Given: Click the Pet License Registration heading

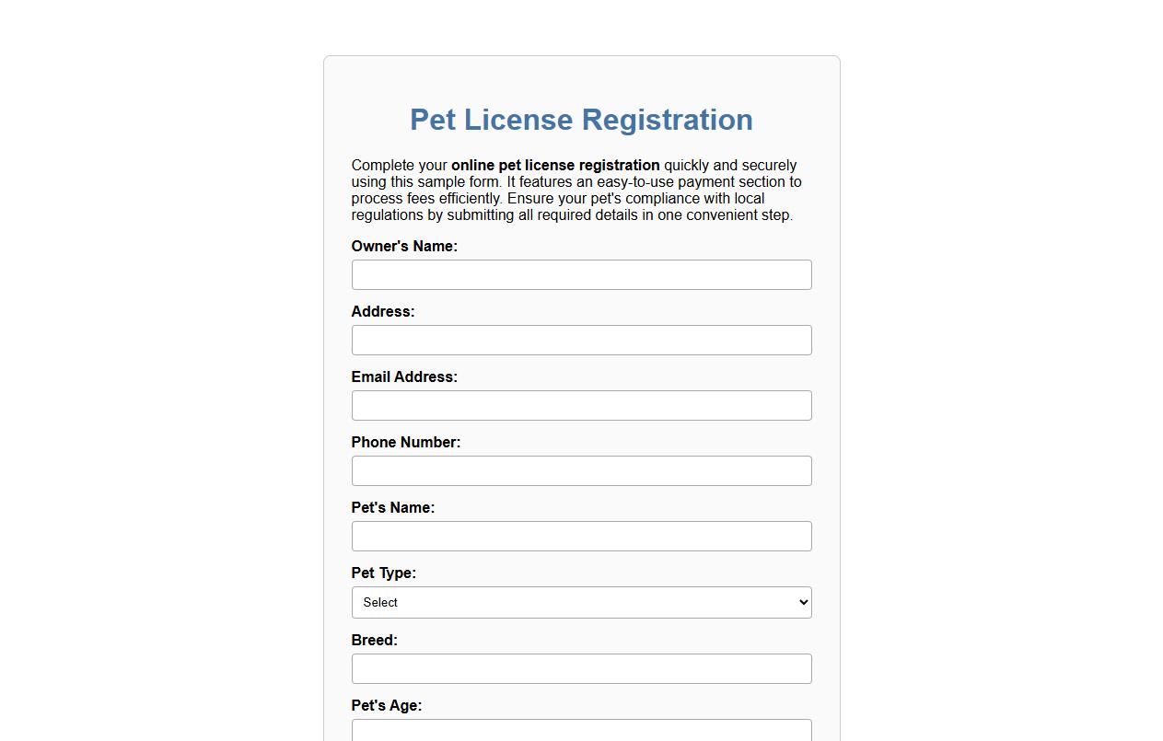Looking at the screenshot, I should coord(581,120).
